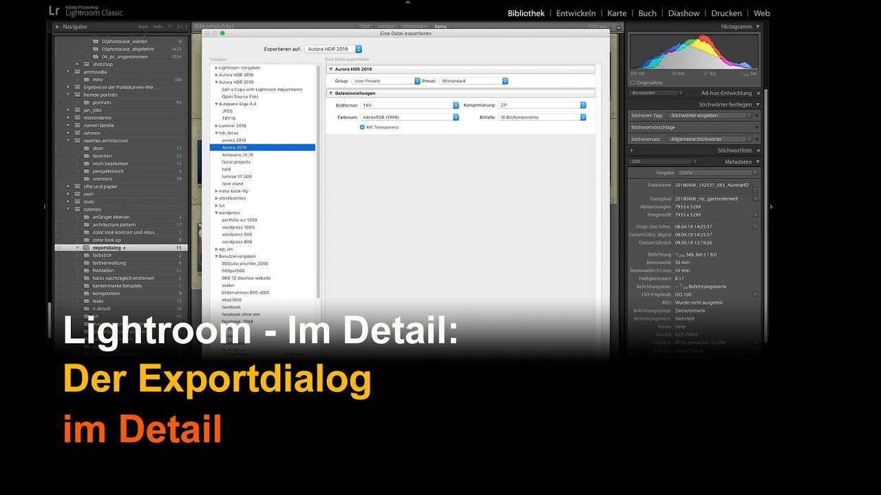Viewport: 881px width, 495px height.
Task: Click the shotshop collection set icon
Action: click(87, 64)
